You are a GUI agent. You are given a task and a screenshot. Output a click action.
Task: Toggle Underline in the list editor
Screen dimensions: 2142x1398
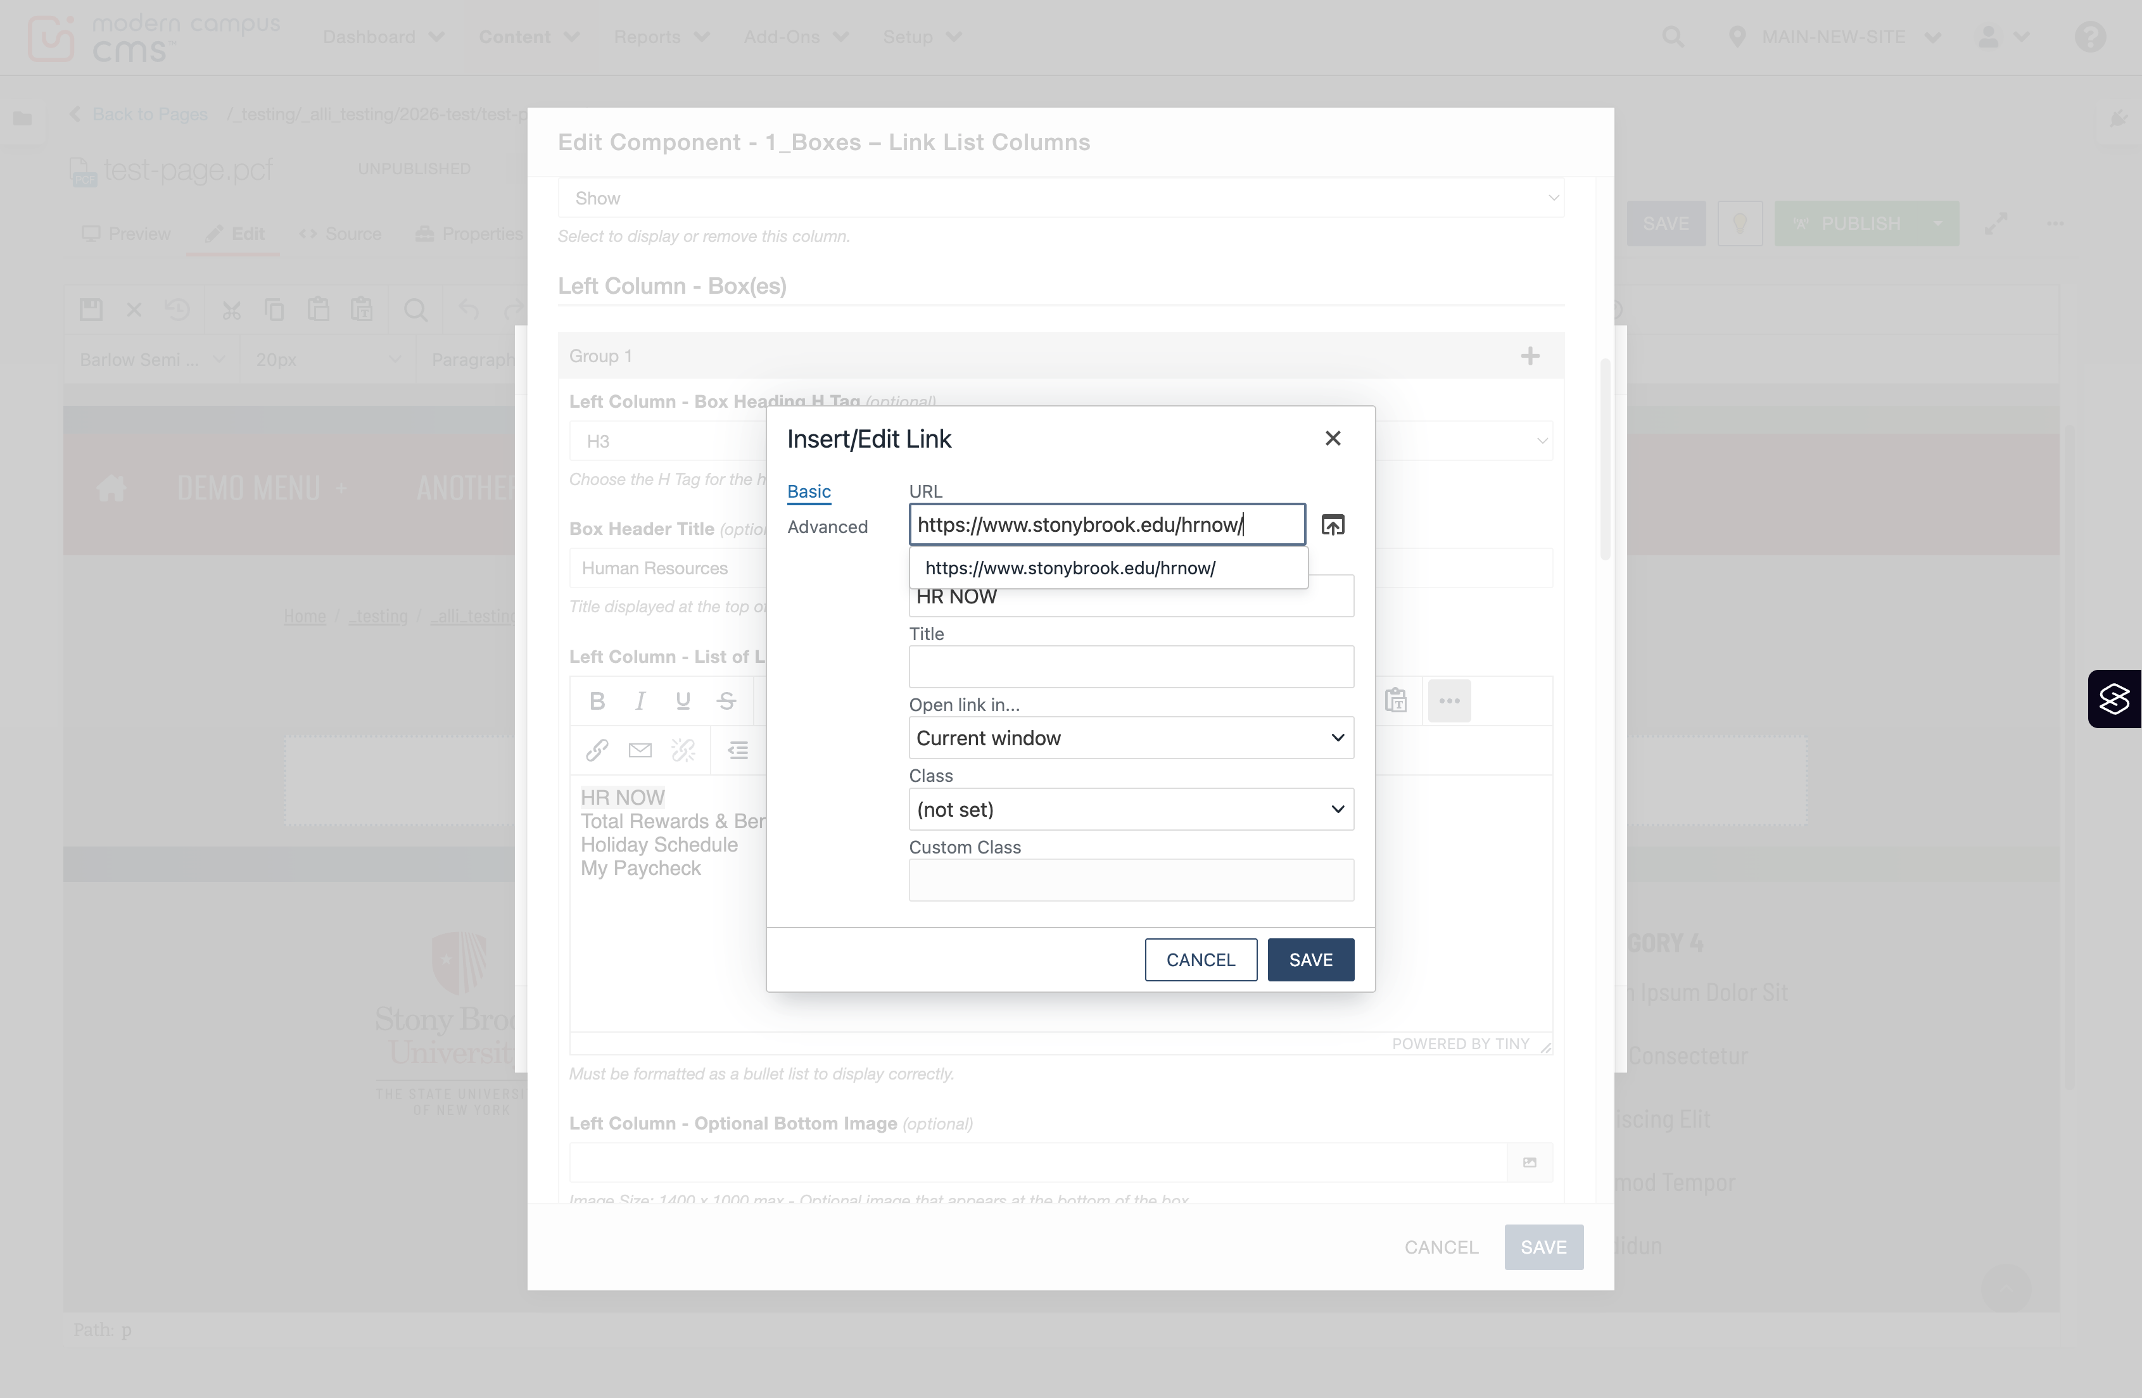pos(683,701)
